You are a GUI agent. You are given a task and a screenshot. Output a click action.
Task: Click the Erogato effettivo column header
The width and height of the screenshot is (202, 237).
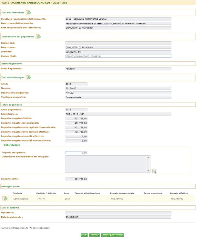179,193
